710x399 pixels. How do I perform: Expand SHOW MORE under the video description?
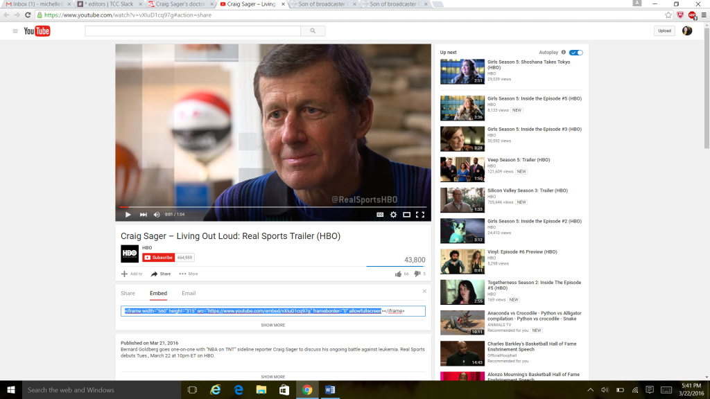coord(272,377)
